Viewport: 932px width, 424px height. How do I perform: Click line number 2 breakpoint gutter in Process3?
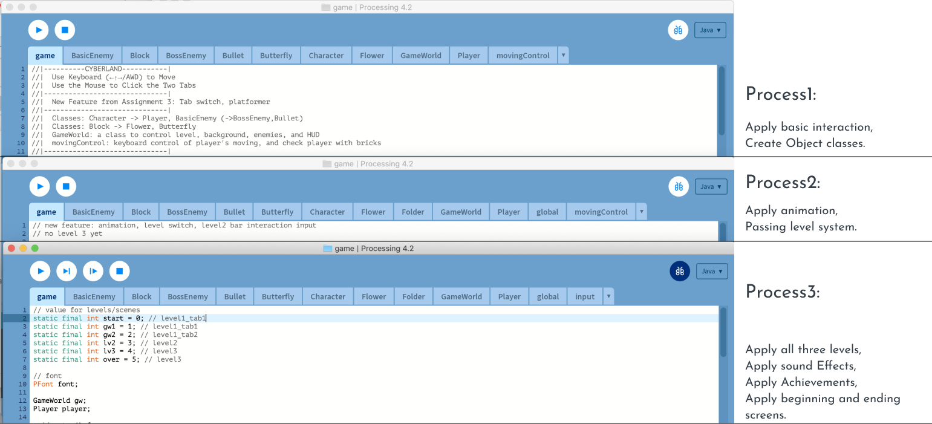click(25, 318)
